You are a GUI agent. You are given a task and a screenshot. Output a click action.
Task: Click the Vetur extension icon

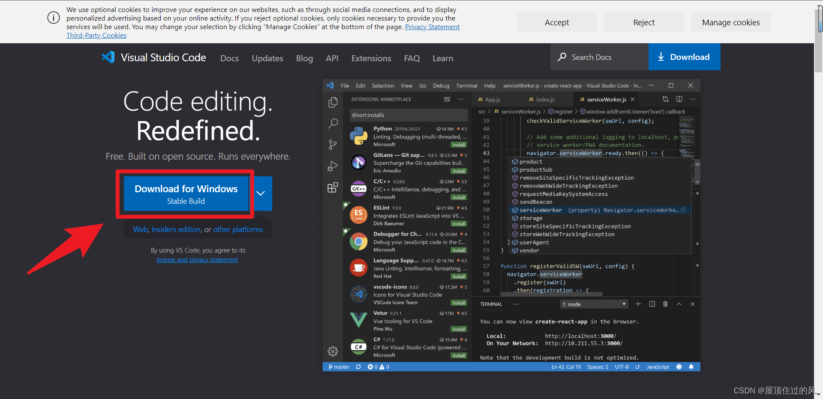(358, 320)
